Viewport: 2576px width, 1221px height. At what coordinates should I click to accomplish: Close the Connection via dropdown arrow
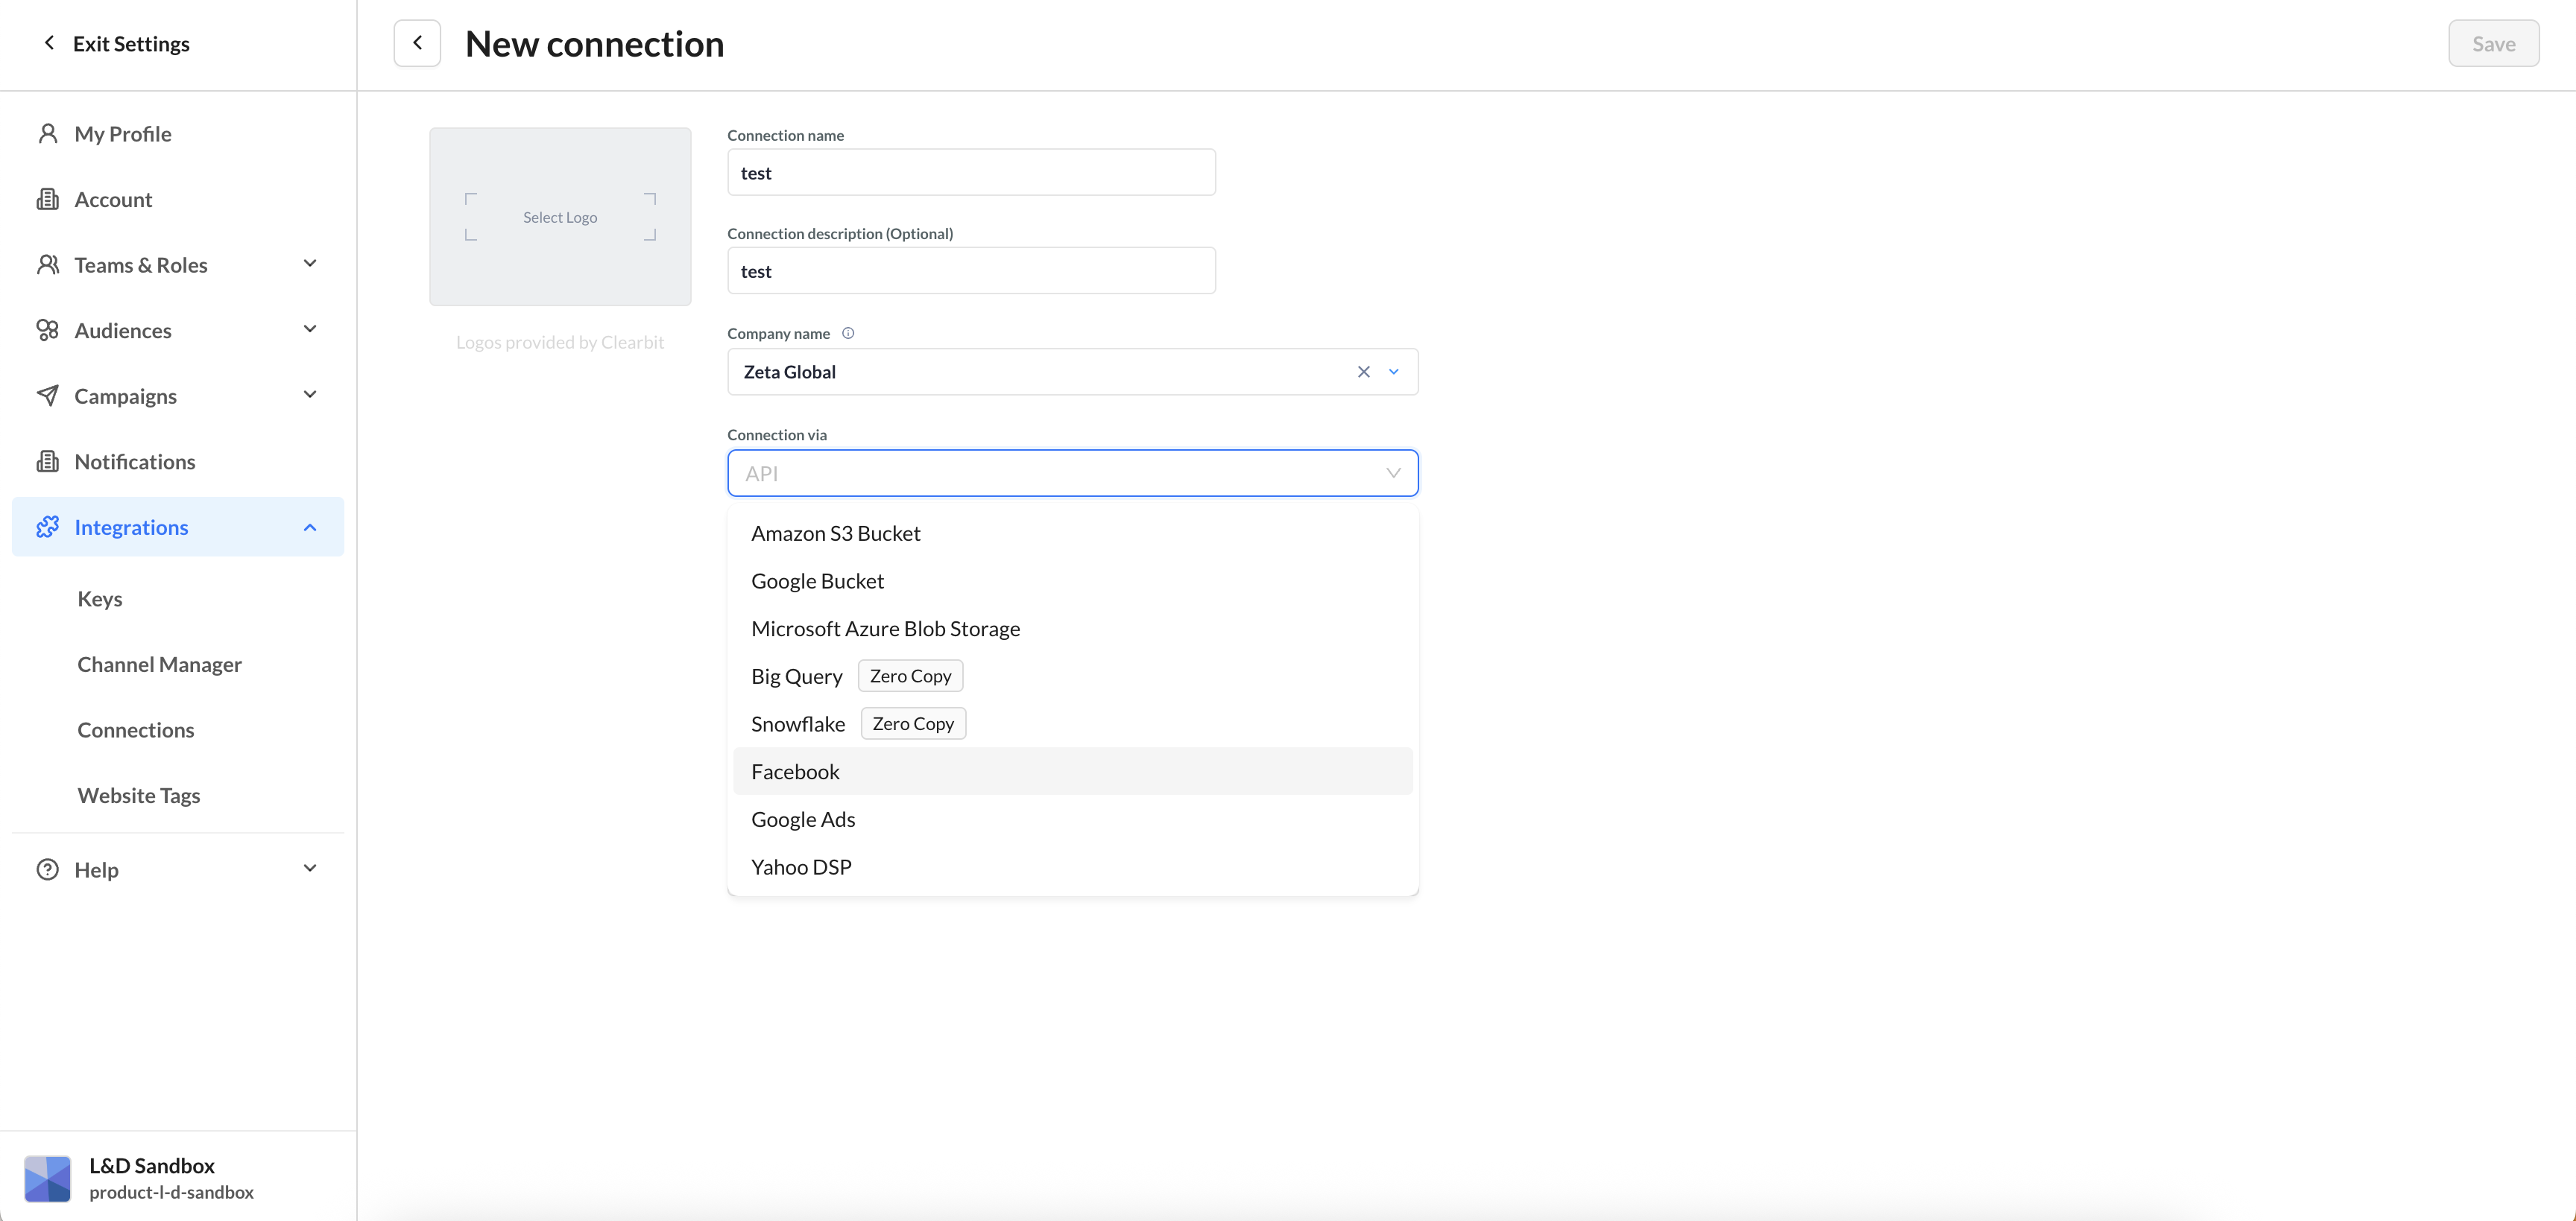(1393, 472)
